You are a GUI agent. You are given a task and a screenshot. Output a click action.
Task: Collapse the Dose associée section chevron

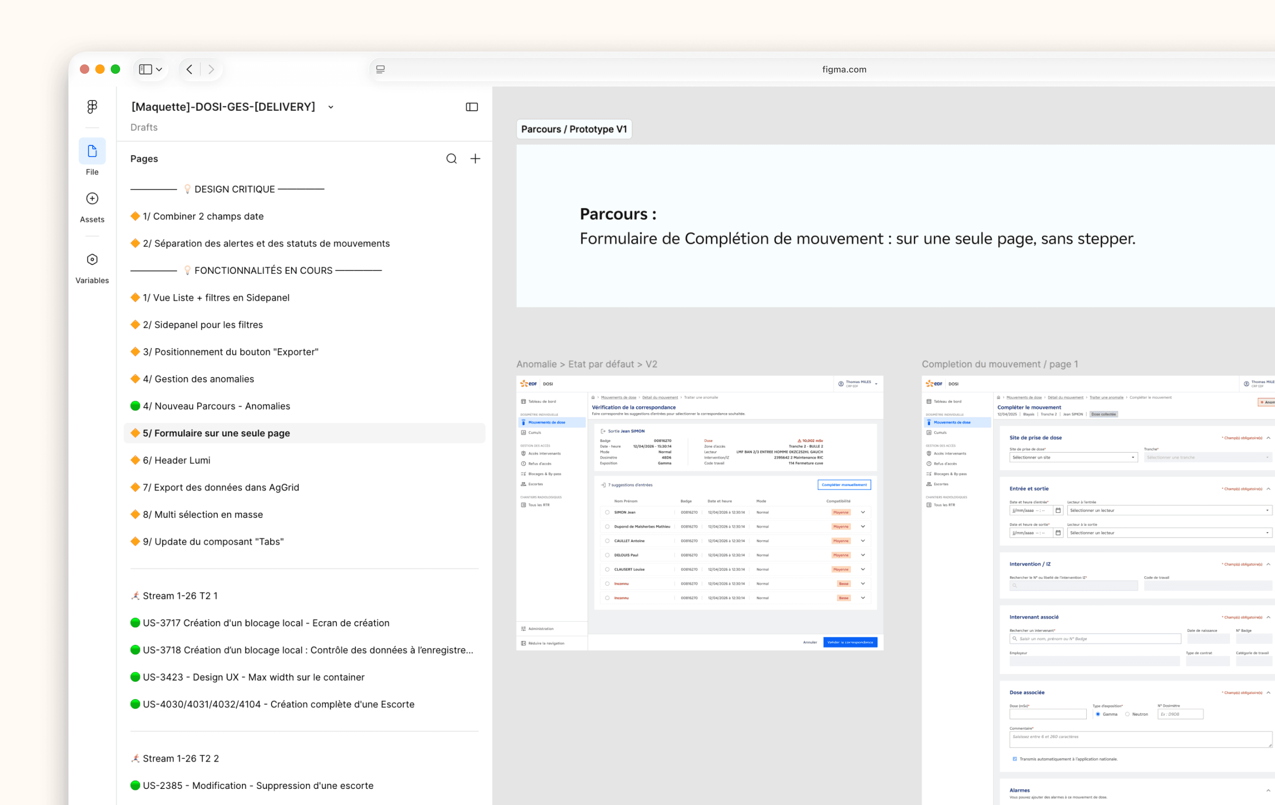point(1268,692)
